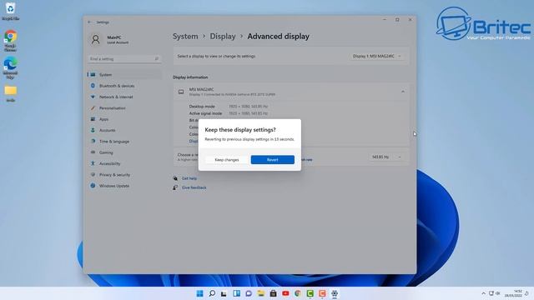Image resolution: width=534 pixels, height=300 pixels.
Task: Show hidden system tray icons
Action: (x=484, y=293)
